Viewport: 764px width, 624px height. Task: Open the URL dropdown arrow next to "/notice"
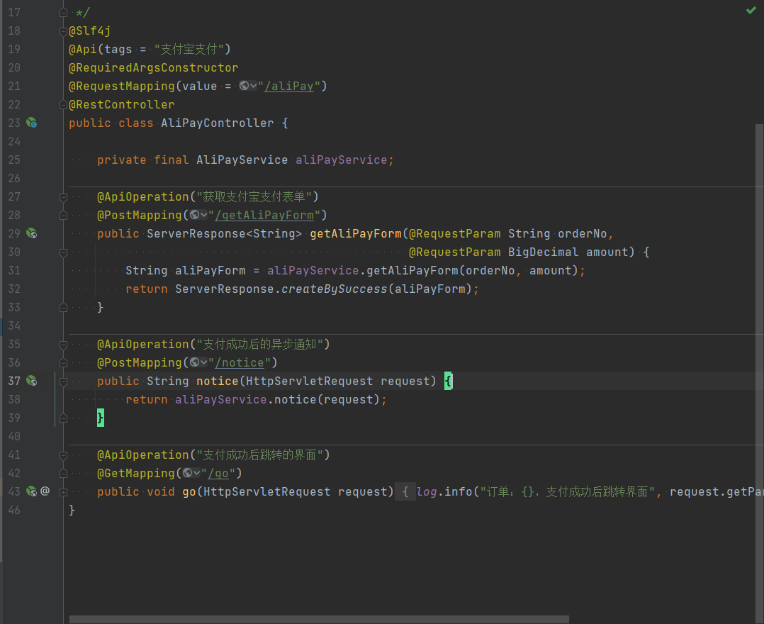pyautogui.click(x=203, y=362)
